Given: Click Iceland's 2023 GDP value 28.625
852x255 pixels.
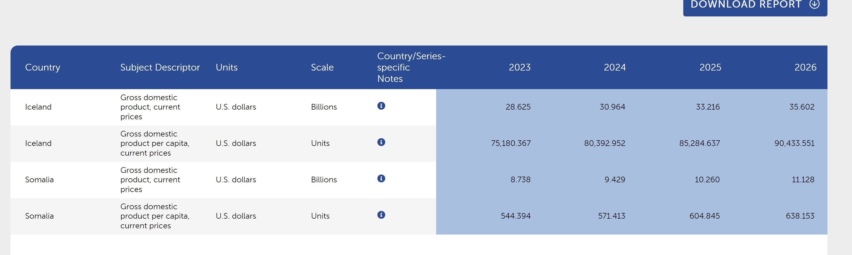Looking at the screenshot, I should click(x=518, y=107).
